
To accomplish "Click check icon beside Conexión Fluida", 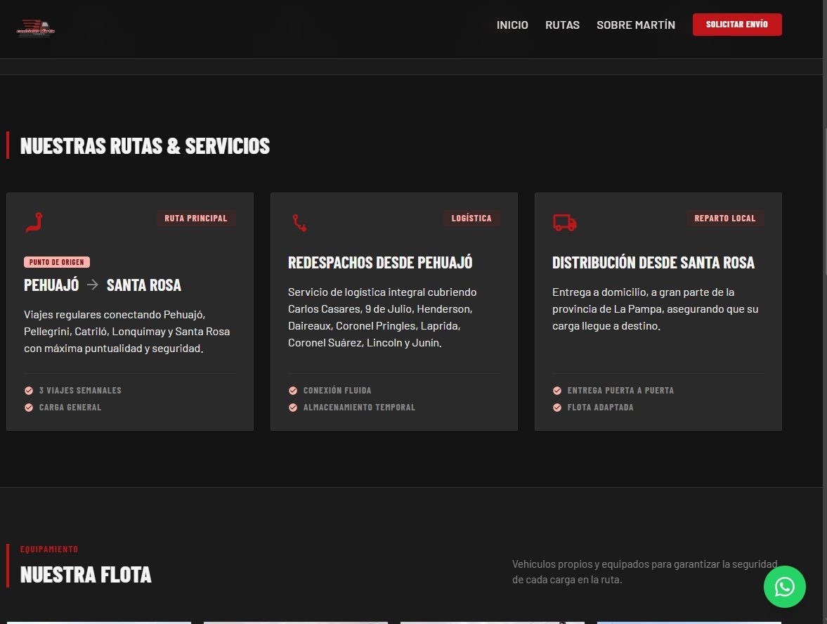I will click(293, 390).
